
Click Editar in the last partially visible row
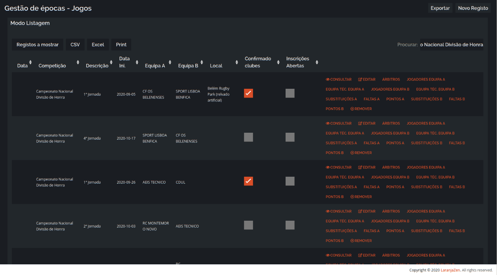[x=367, y=255]
